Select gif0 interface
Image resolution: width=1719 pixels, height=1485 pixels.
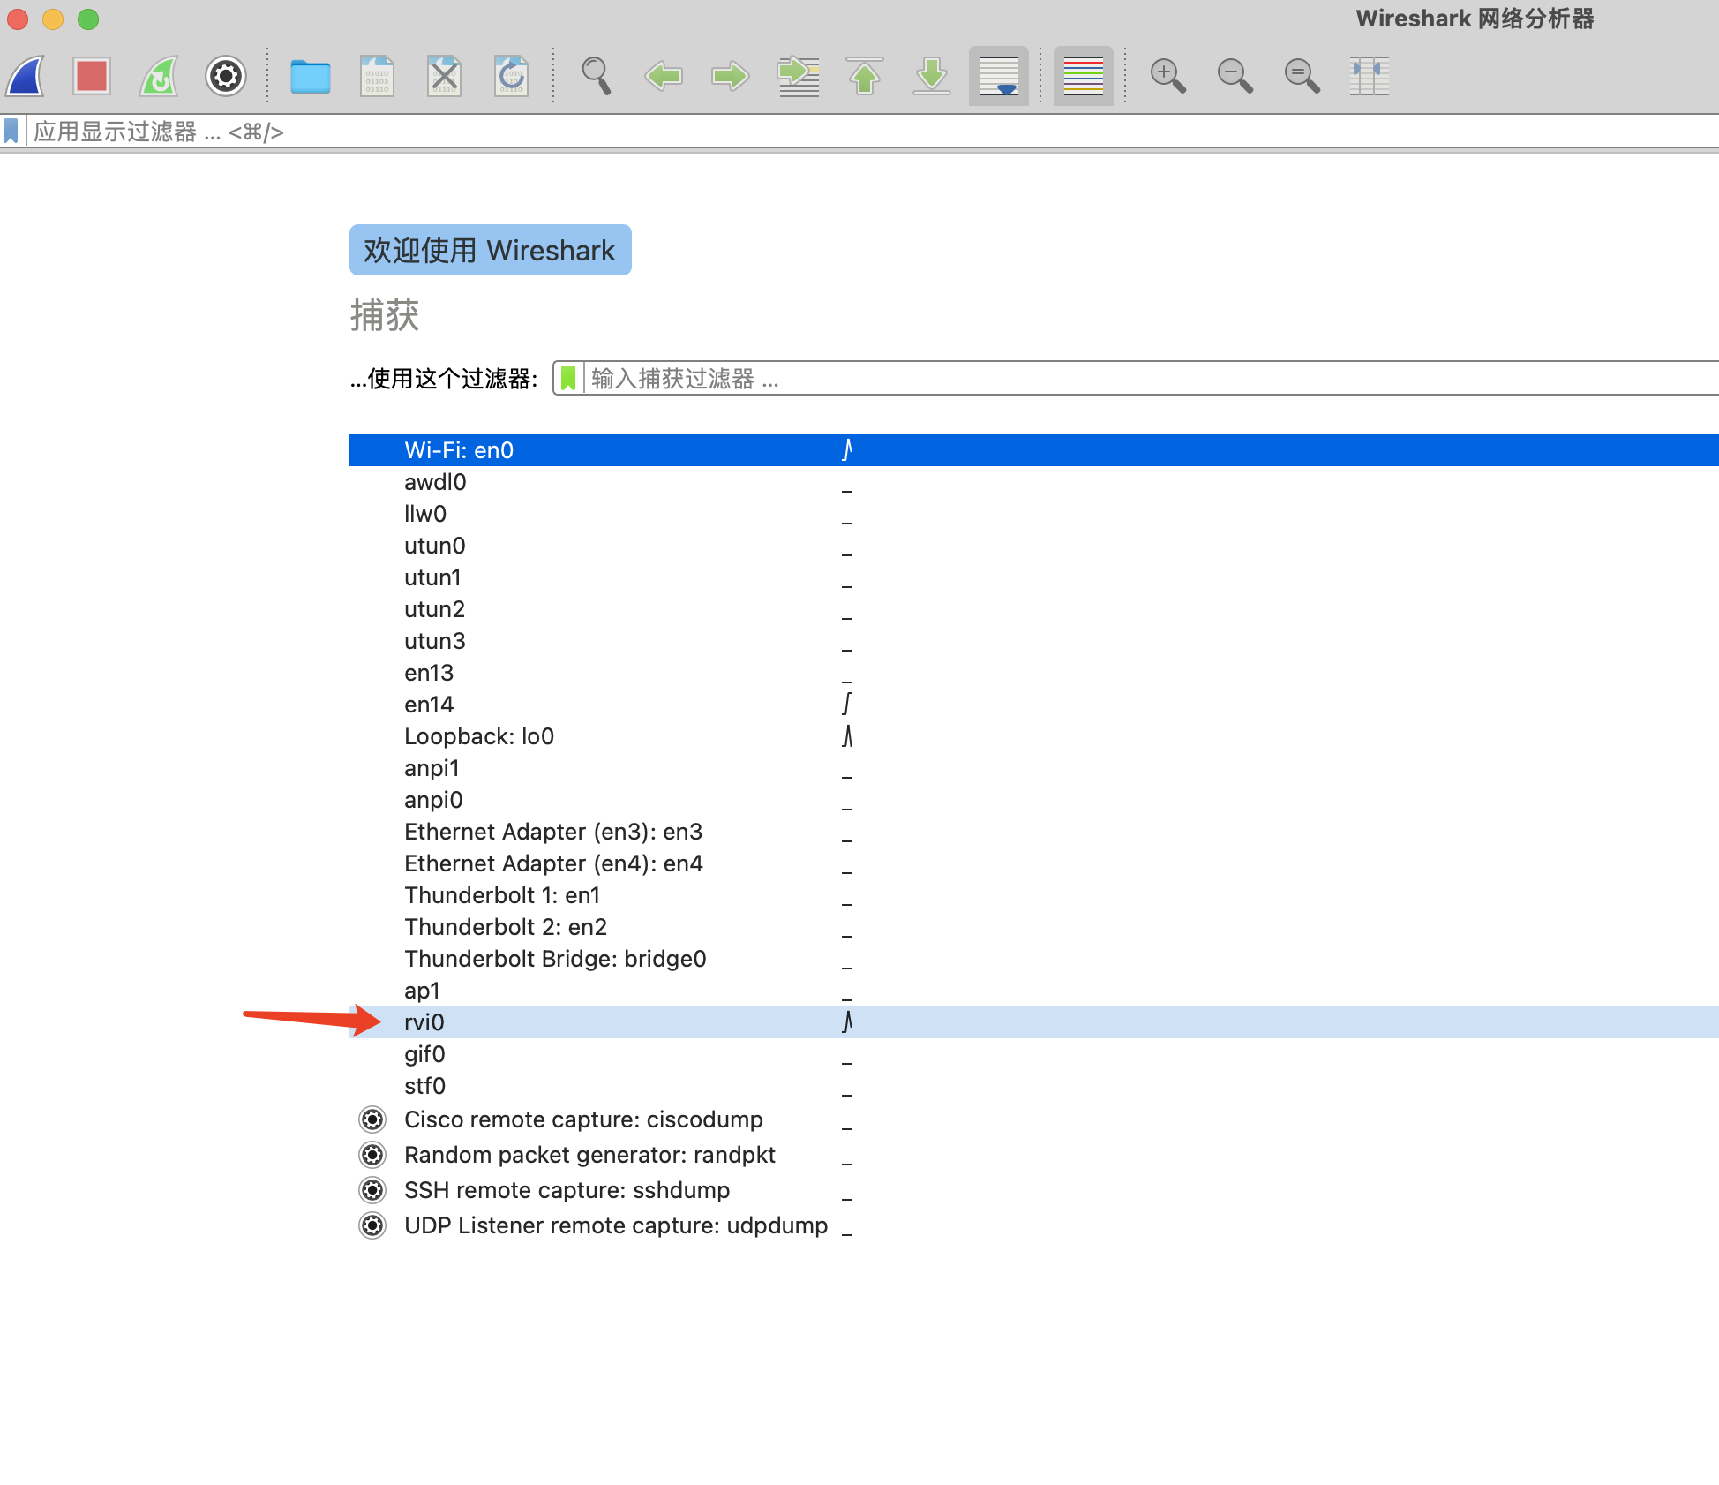click(x=1034, y=1054)
